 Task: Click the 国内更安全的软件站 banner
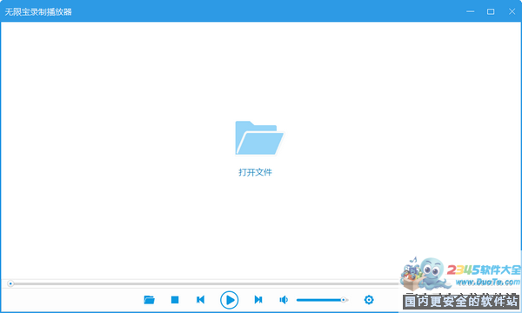[461, 302]
